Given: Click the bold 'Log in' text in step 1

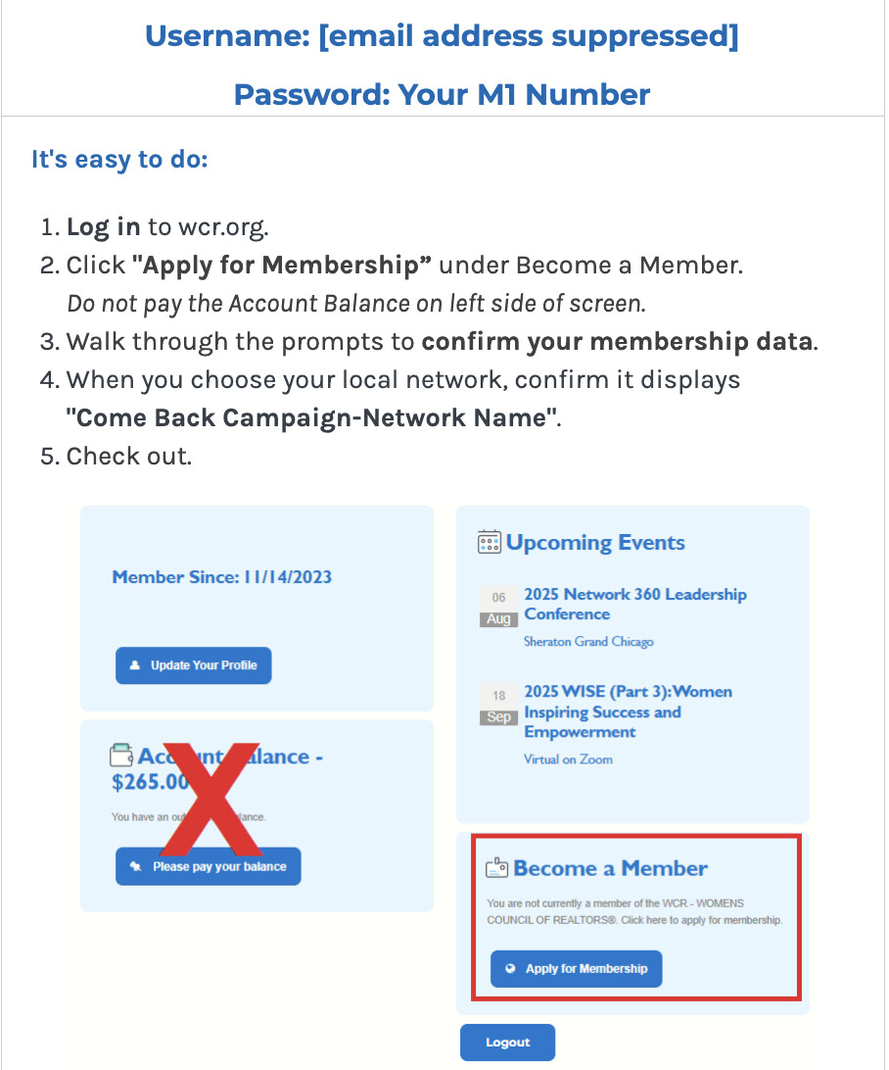Looking at the screenshot, I should point(103,227).
